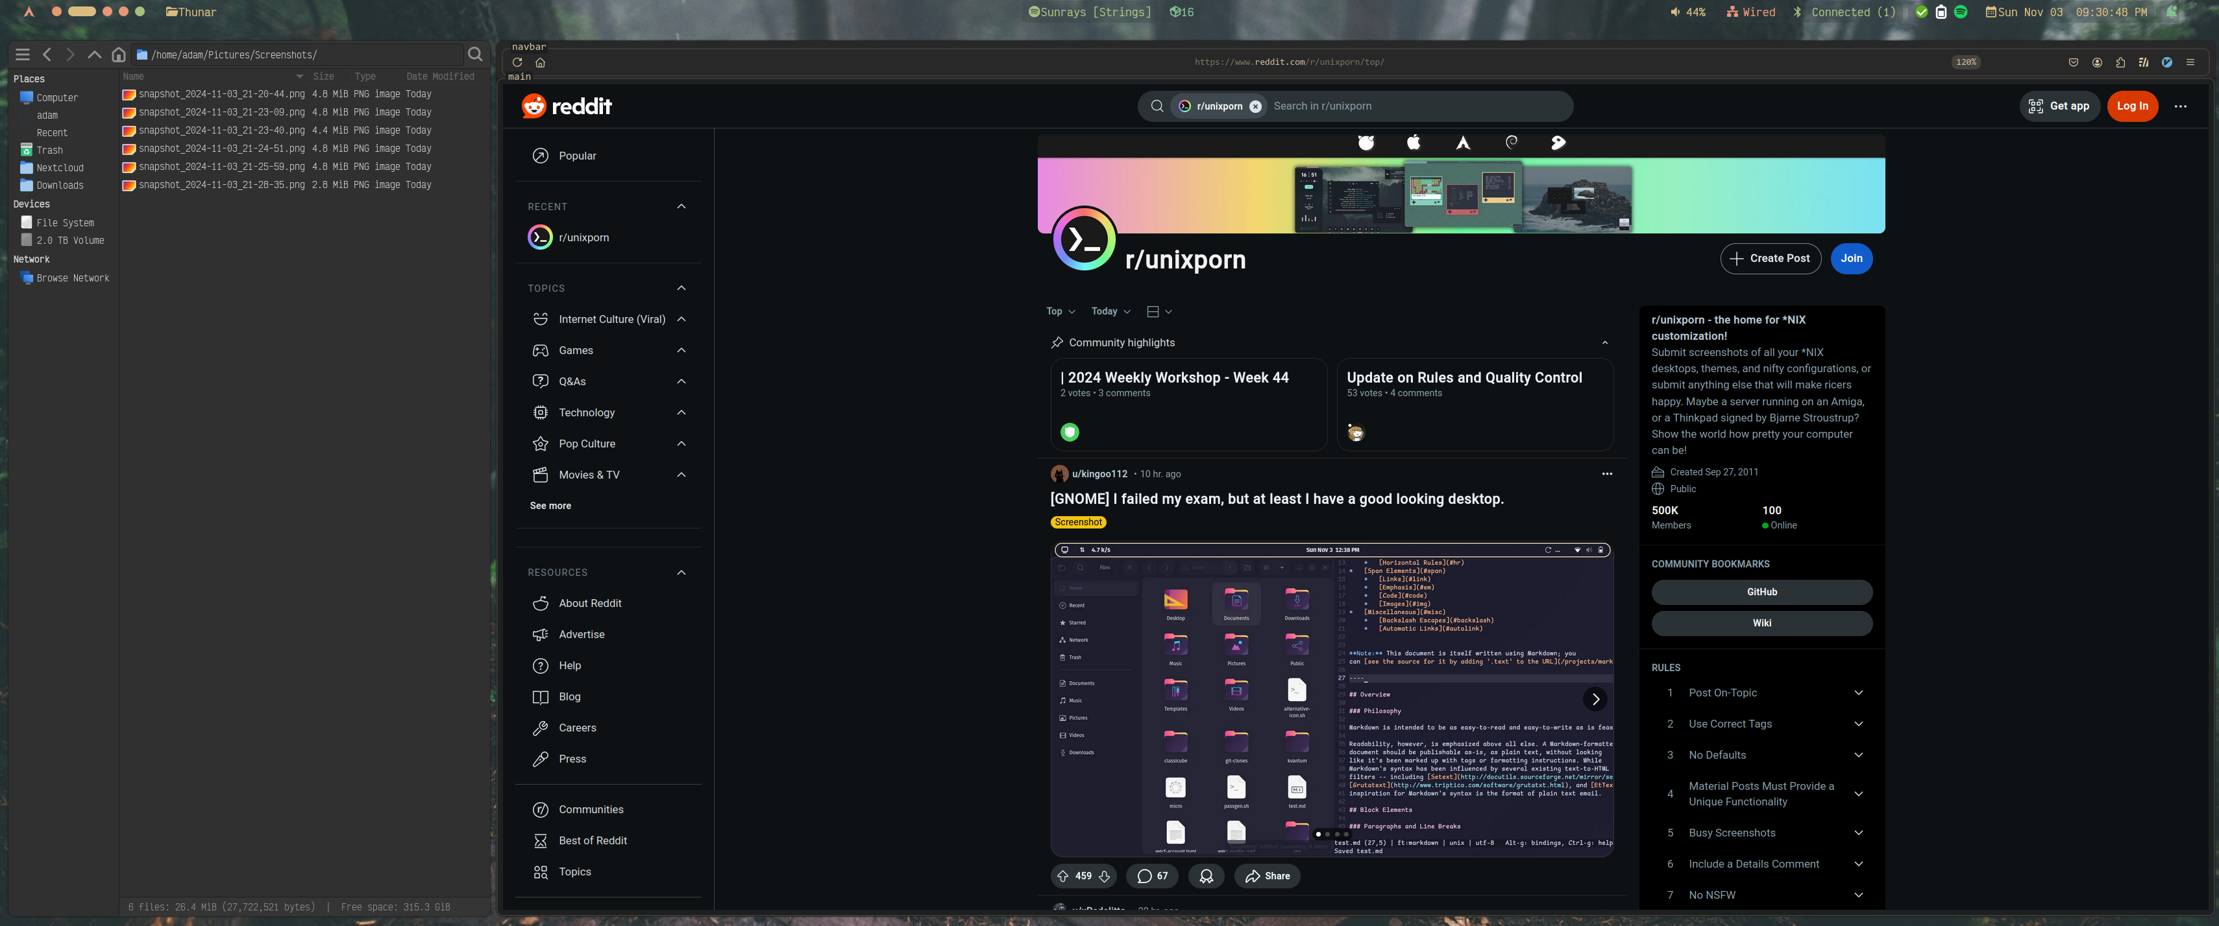The width and height of the screenshot is (2219, 926).
Task: Open post overflow menu by u/kingoo112
Action: click(x=1606, y=474)
